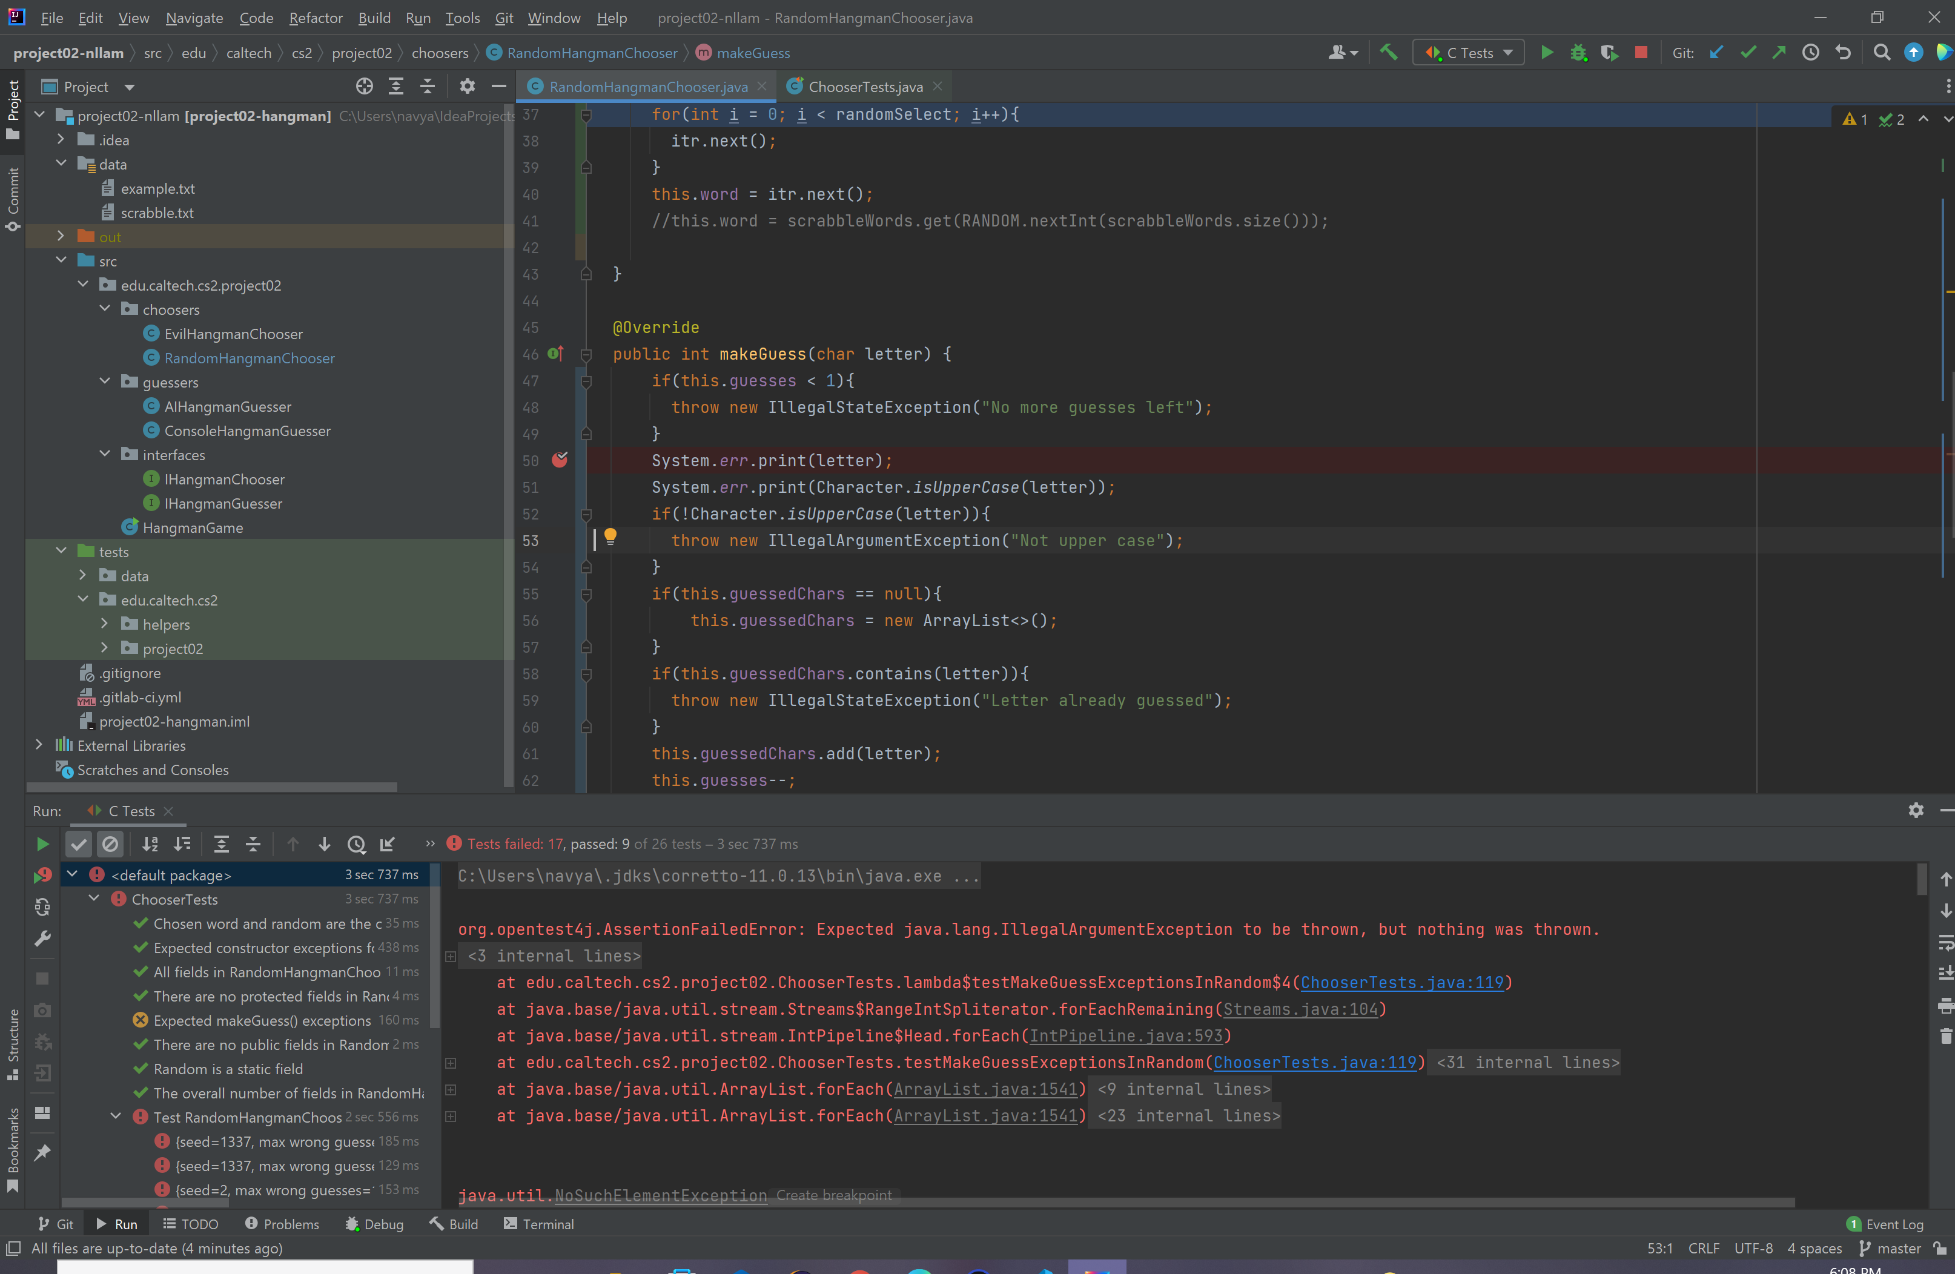
Task: Collapse the ChooserTests node in results
Action: [94, 899]
